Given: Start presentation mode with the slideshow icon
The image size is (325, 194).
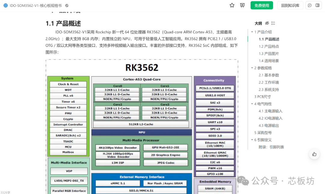Looking at the screenshot, I should 242,5.
